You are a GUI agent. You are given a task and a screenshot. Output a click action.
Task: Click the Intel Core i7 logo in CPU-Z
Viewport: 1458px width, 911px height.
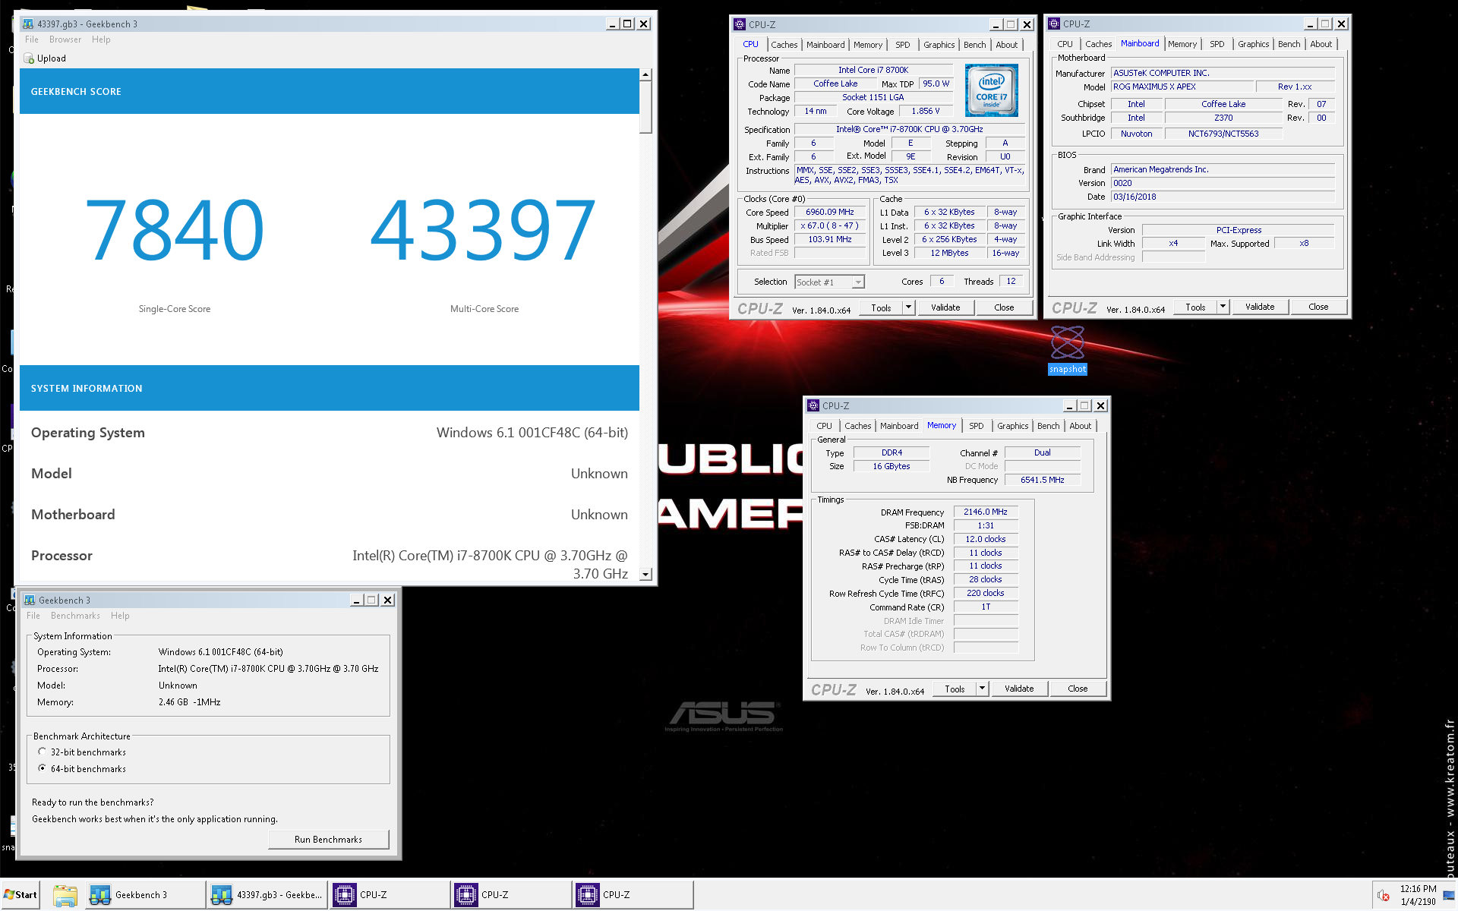(x=992, y=90)
